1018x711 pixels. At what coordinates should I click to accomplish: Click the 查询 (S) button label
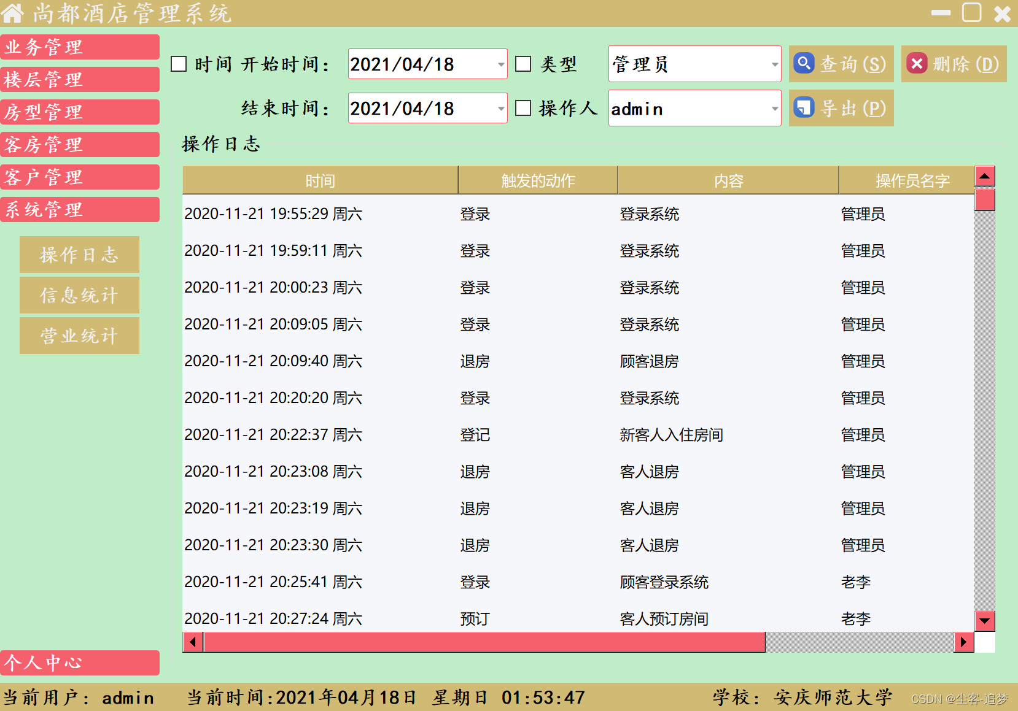853,64
